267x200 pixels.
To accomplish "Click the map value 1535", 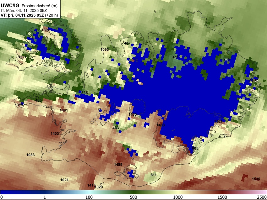I will point(256,179).
